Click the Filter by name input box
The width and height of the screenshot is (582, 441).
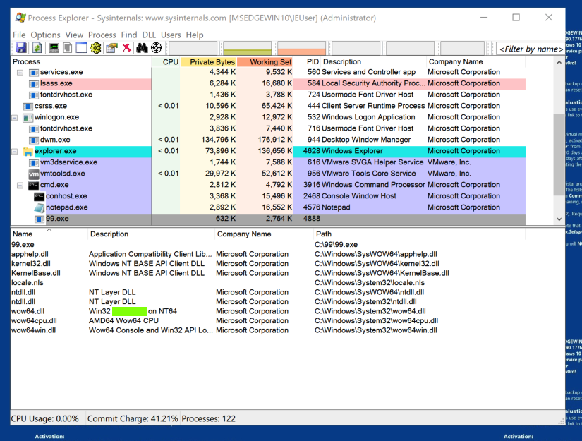531,49
